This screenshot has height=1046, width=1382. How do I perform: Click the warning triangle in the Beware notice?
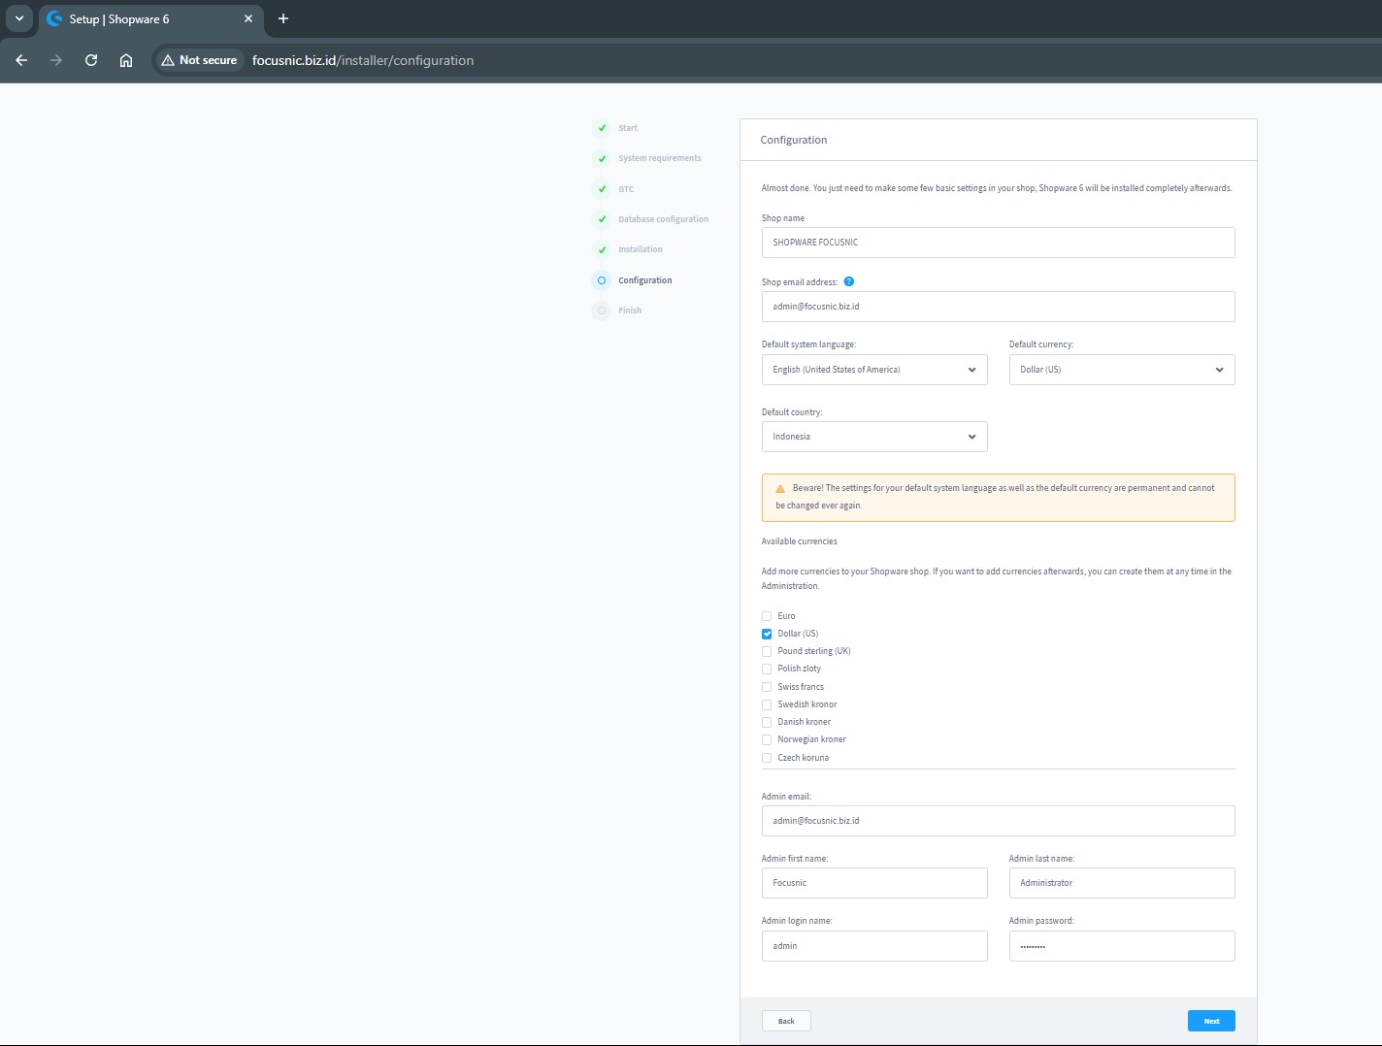[780, 489]
